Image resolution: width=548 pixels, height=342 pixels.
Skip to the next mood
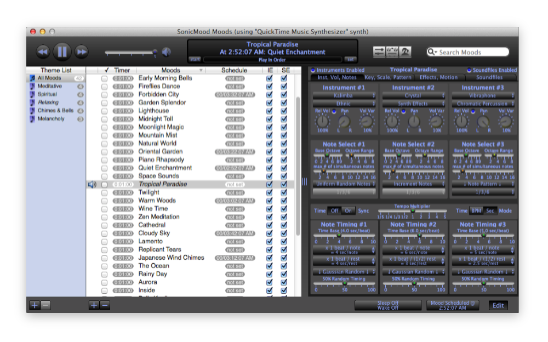coord(82,52)
